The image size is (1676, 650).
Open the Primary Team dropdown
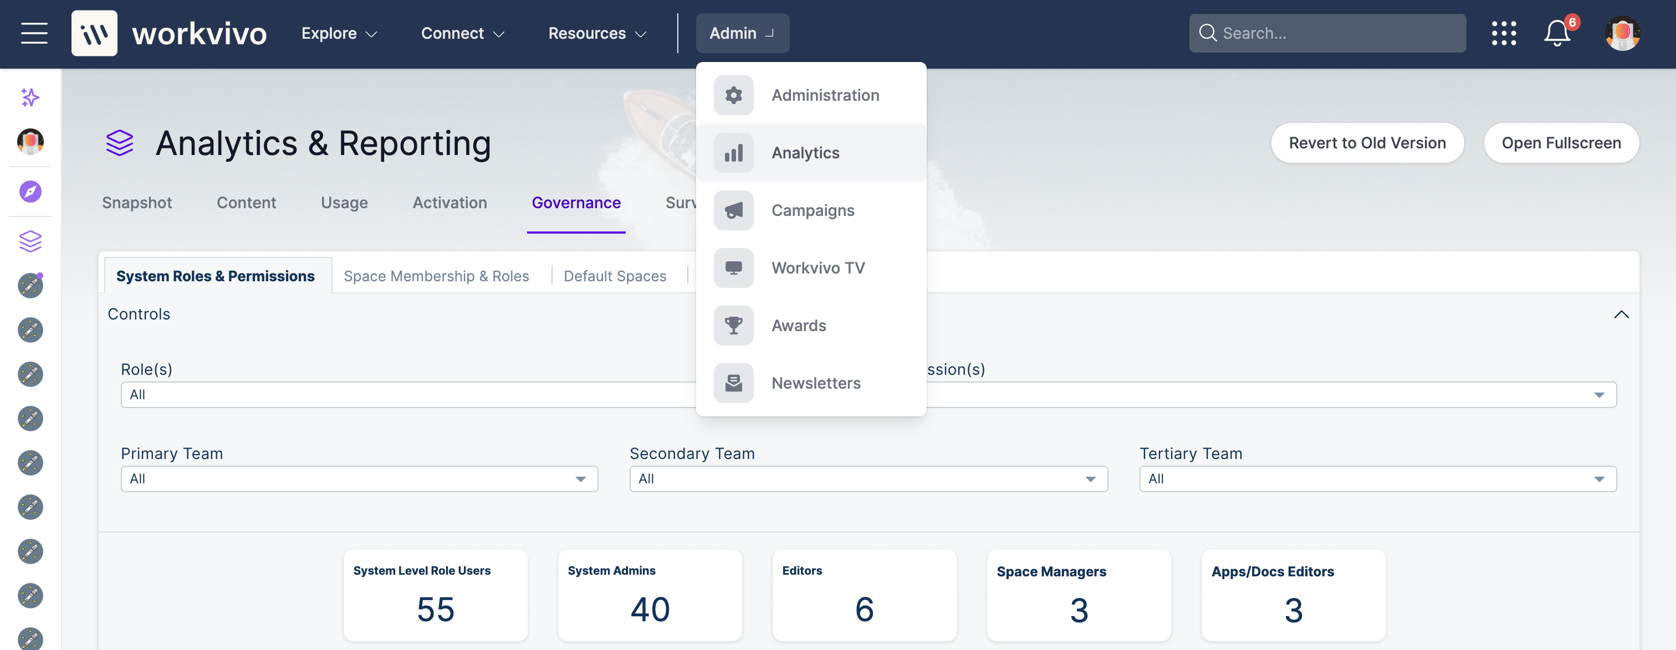point(359,479)
